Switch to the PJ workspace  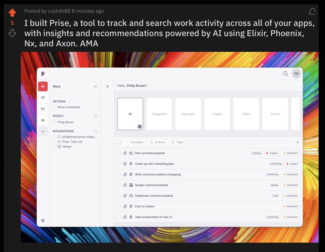click(43, 109)
